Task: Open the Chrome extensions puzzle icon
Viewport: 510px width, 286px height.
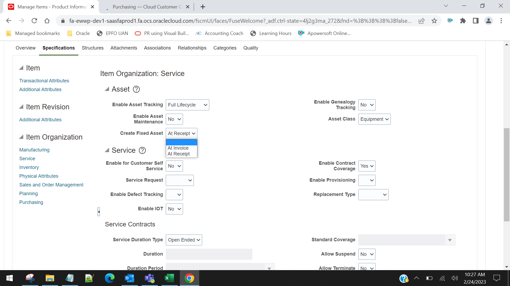Action: [x=463, y=21]
